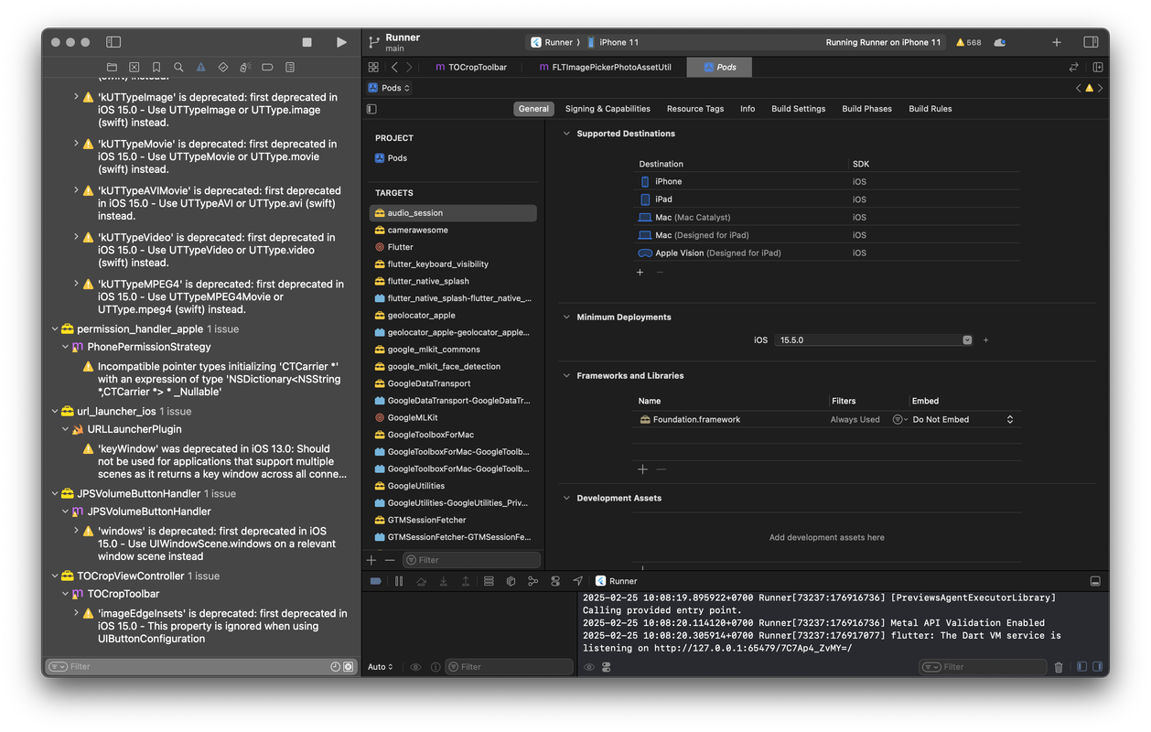Toggle recent issues filter clock icon
This screenshot has height=732, width=1151.
click(335, 667)
